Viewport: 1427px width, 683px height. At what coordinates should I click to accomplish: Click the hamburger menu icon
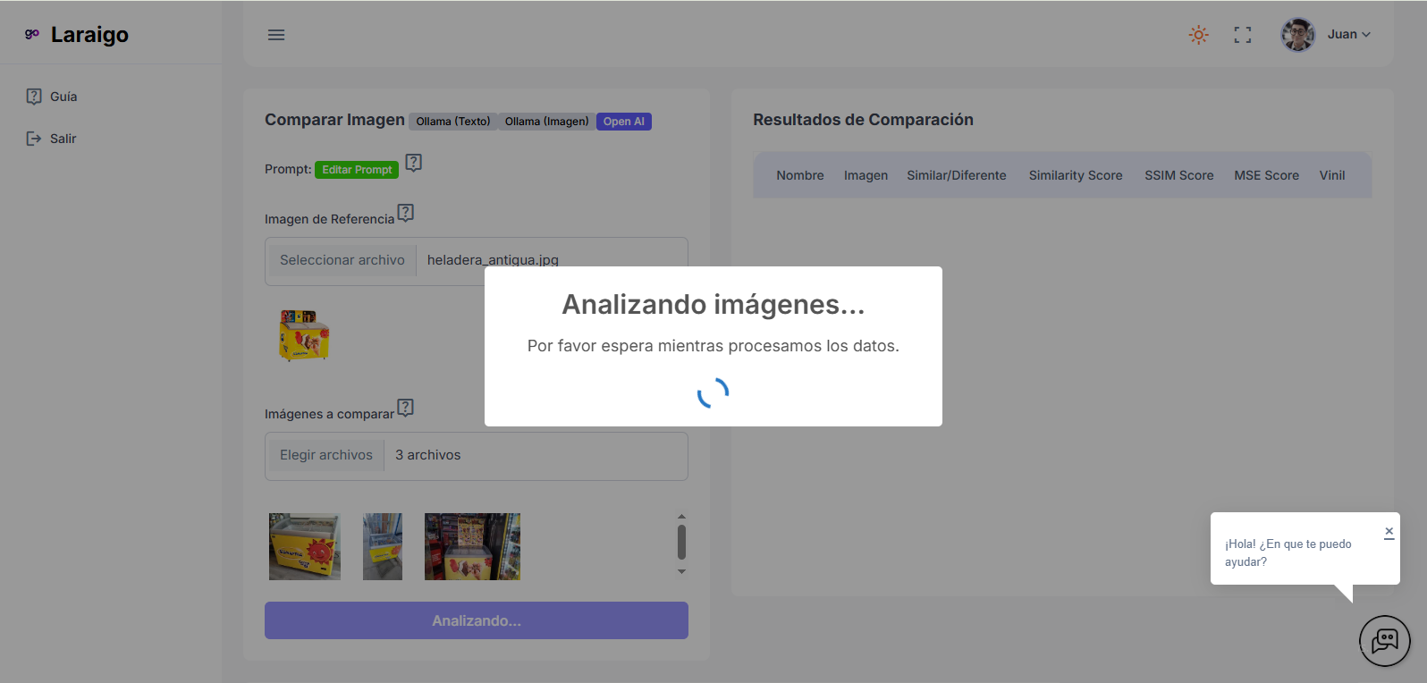click(x=276, y=35)
